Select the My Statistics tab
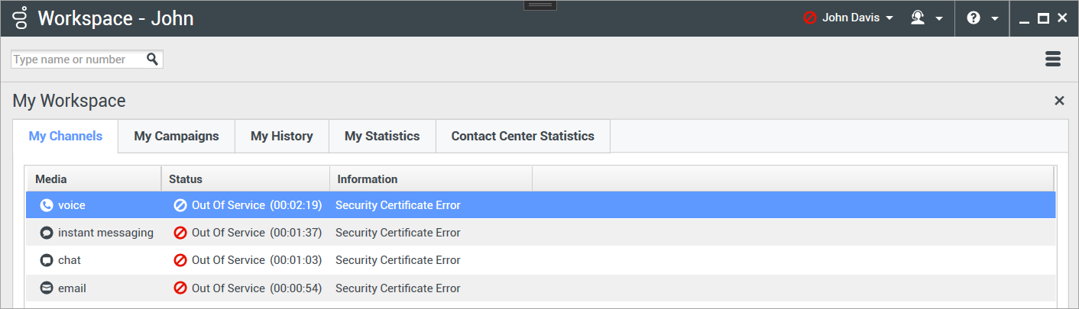 (382, 137)
